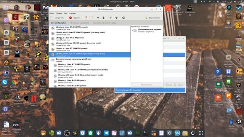Click the Save (Сохранить) toolbar button
244x137 pixels.
tap(58, 18)
